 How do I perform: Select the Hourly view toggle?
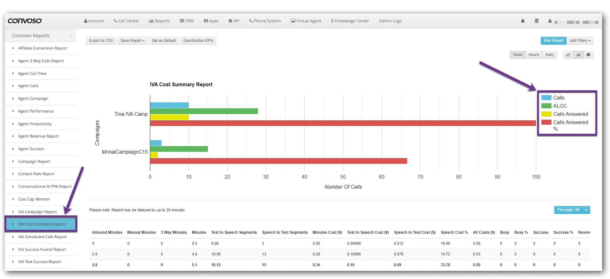(534, 55)
